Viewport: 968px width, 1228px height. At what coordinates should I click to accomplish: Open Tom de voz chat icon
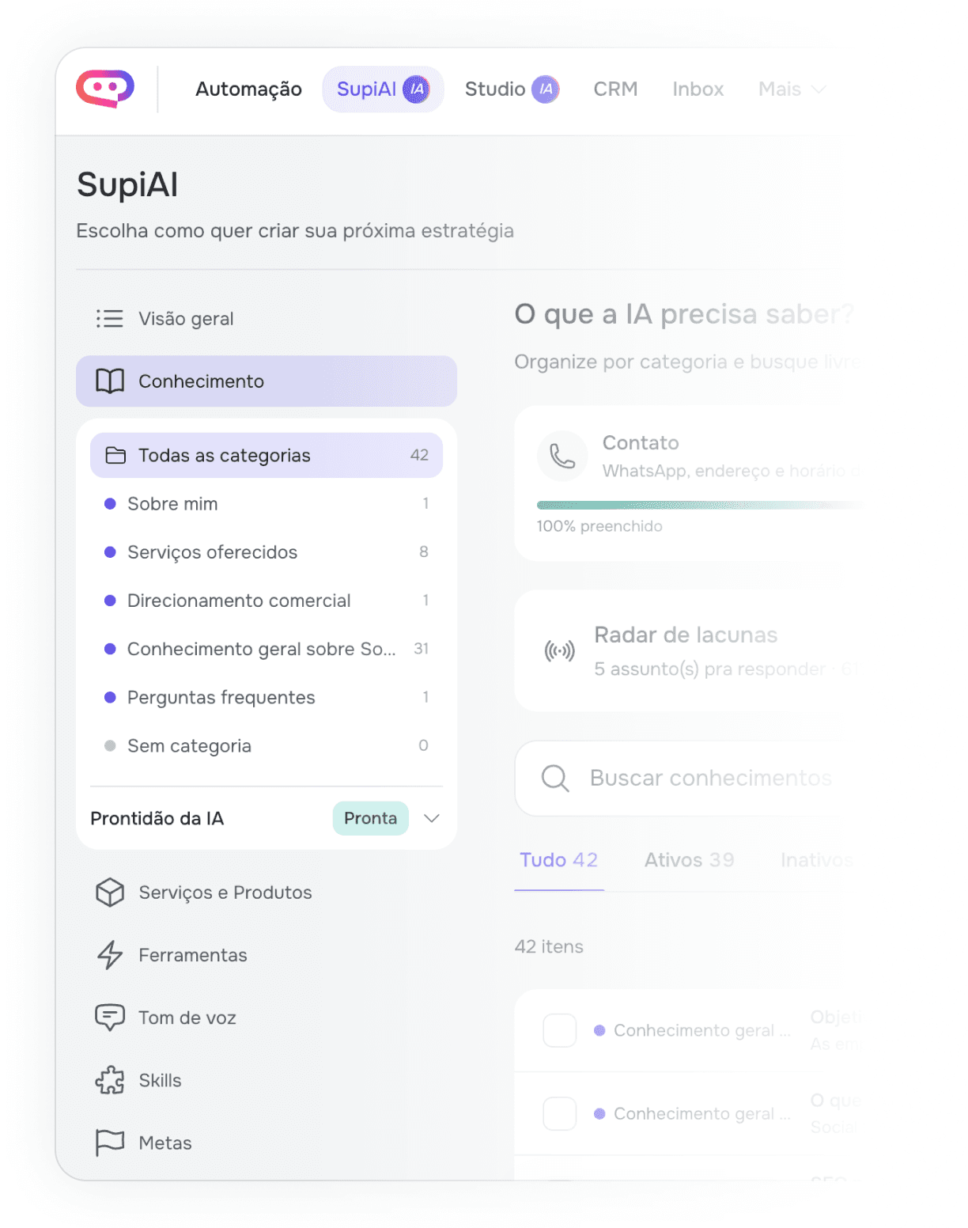[110, 1018]
